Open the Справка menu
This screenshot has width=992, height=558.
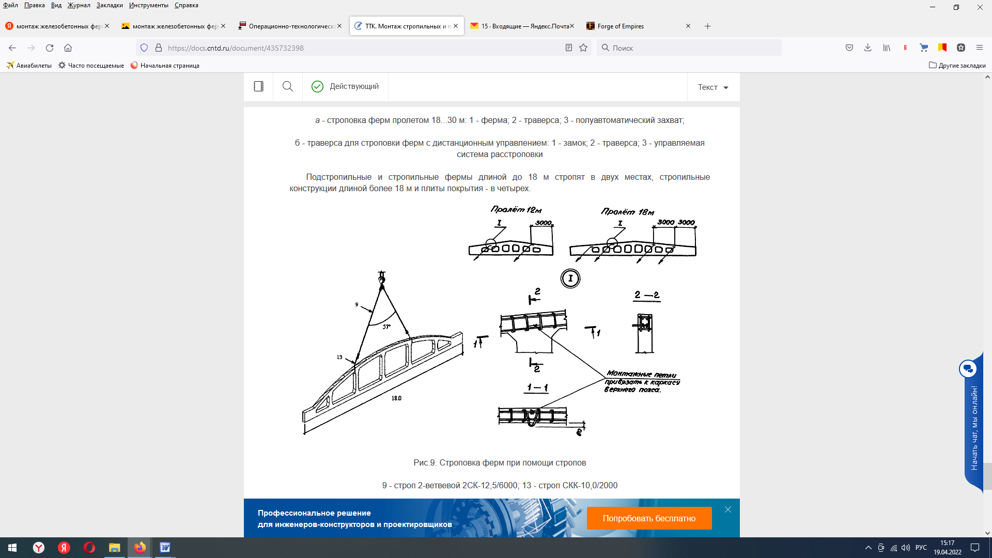click(187, 5)
